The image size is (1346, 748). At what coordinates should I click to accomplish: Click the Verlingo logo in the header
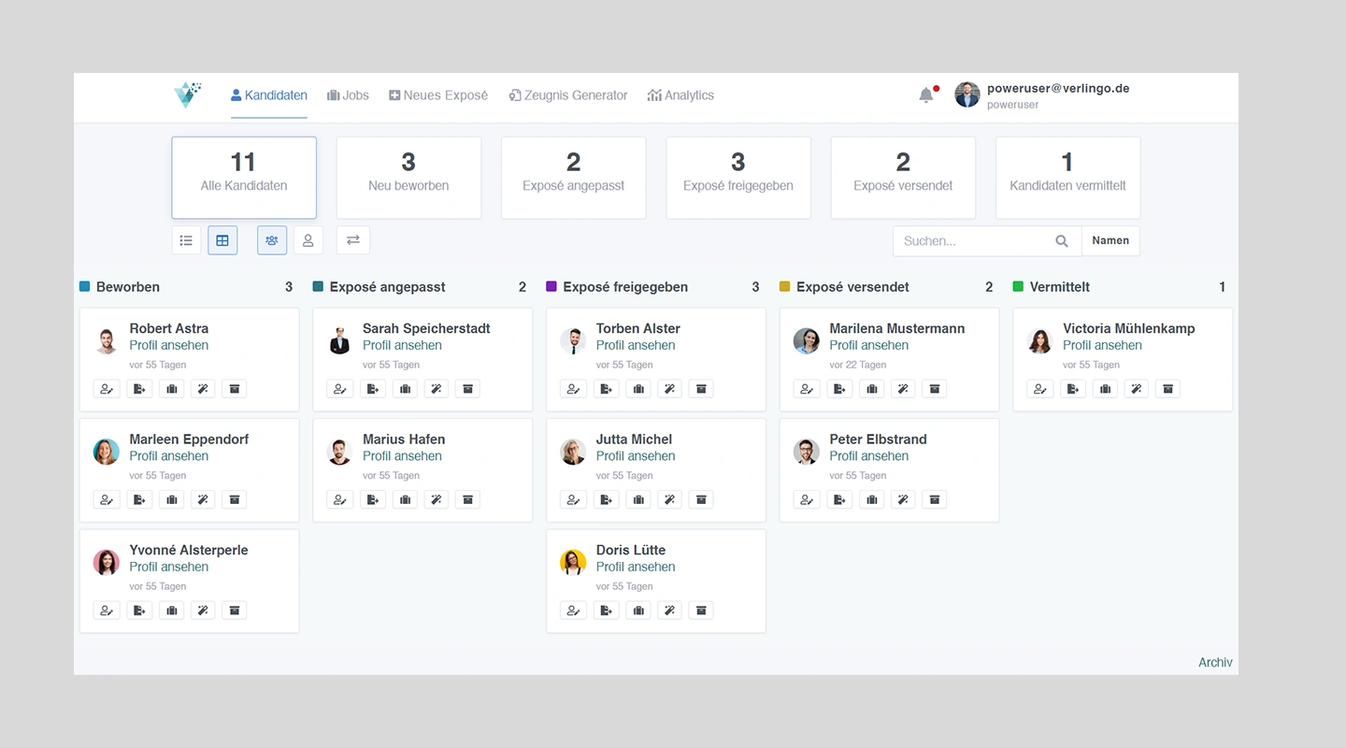[x=187, y=94]
